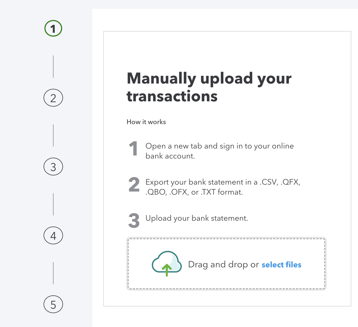Click the connector line between steps 2 and 3
358x327 pixels.
53,135
